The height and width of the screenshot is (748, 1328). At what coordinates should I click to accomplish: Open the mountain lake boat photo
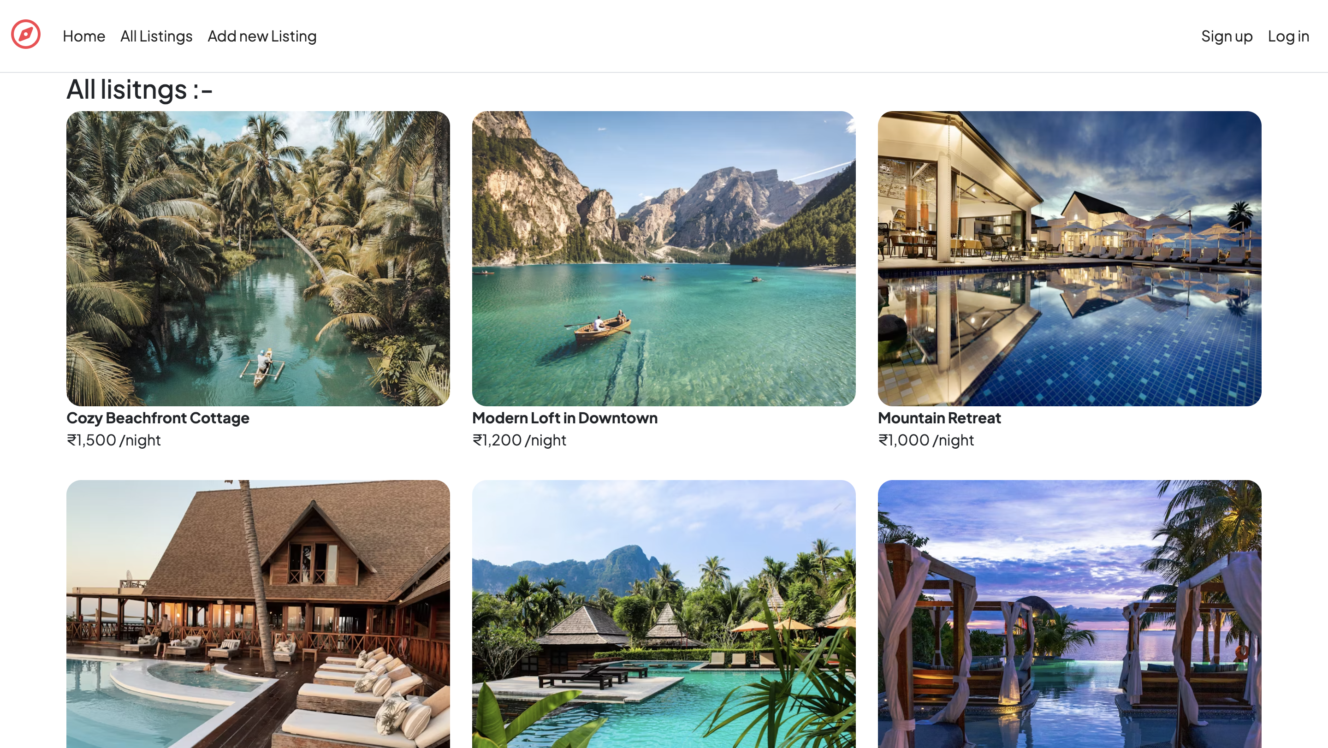tap(664, 258)
